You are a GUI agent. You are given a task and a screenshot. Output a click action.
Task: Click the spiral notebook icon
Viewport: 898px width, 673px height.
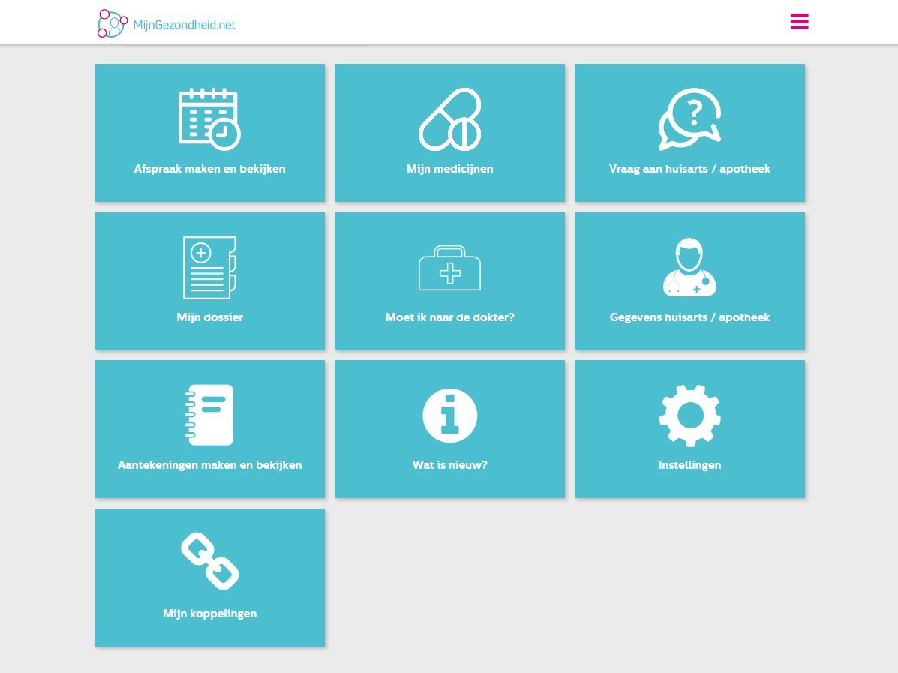point(209,415)
